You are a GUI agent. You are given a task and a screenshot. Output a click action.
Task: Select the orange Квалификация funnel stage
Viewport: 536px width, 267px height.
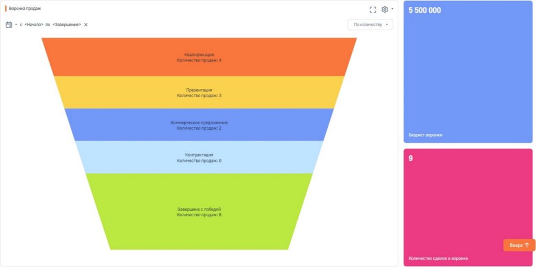pyautogui.click(x=199, y=57)
